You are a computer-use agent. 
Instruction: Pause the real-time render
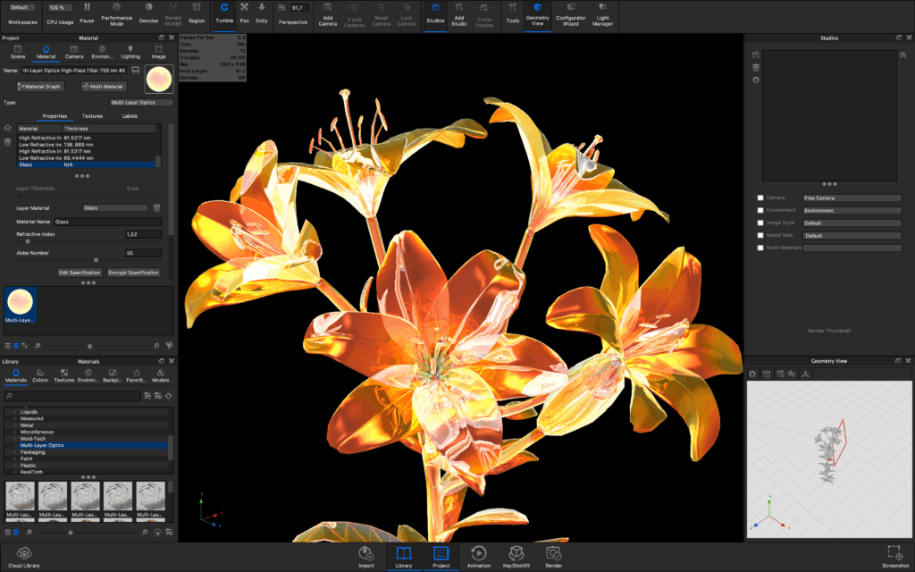click(87, 13)
